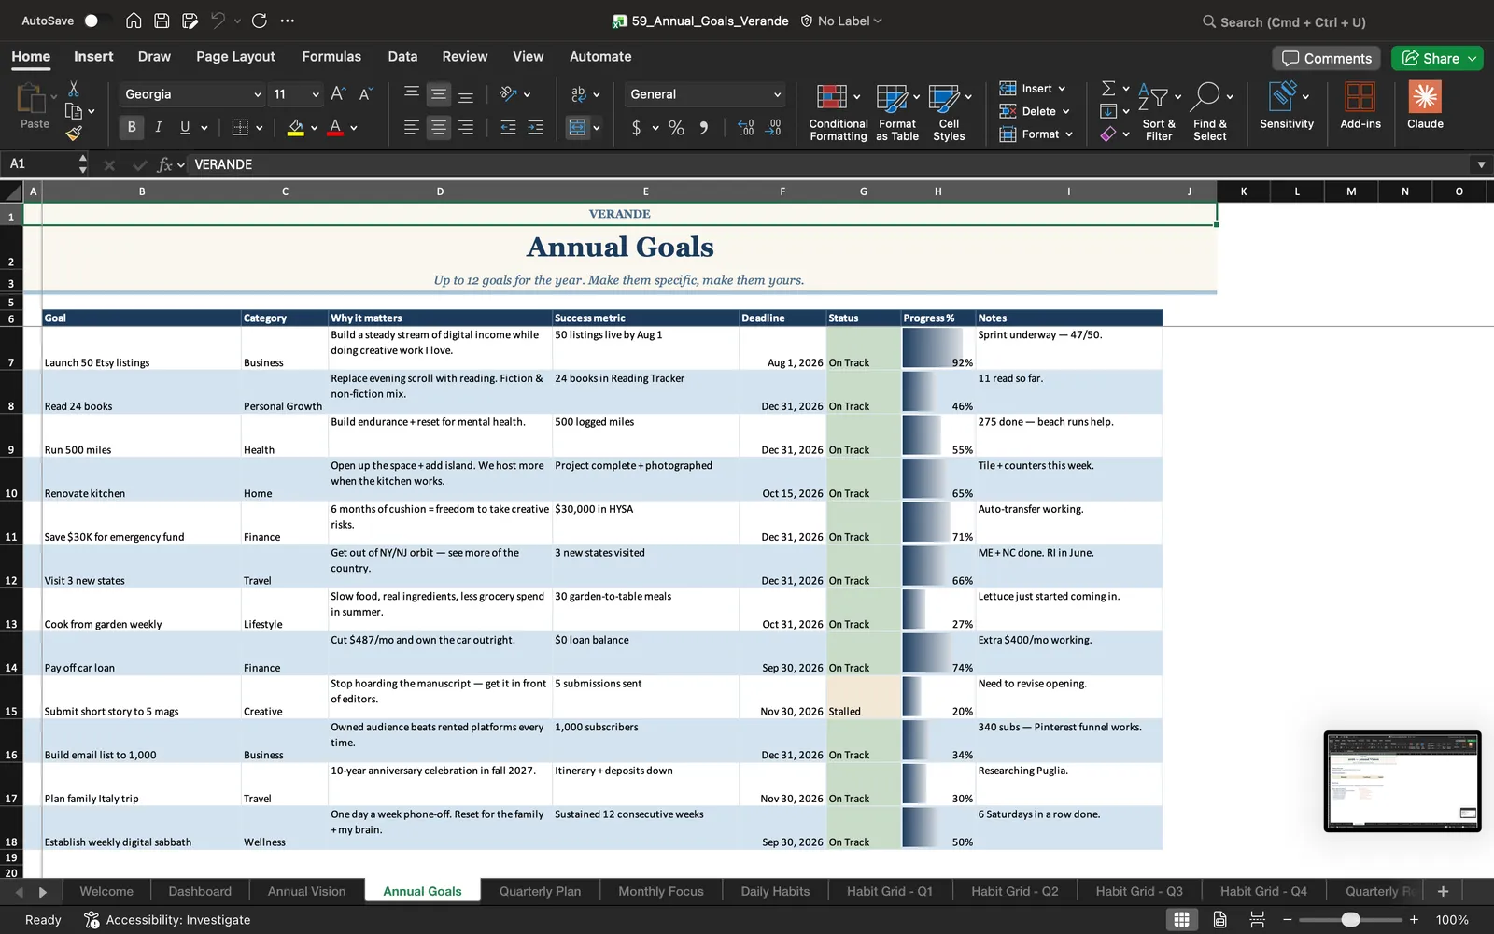Open the Insert ribbon tab

(93, 56)
